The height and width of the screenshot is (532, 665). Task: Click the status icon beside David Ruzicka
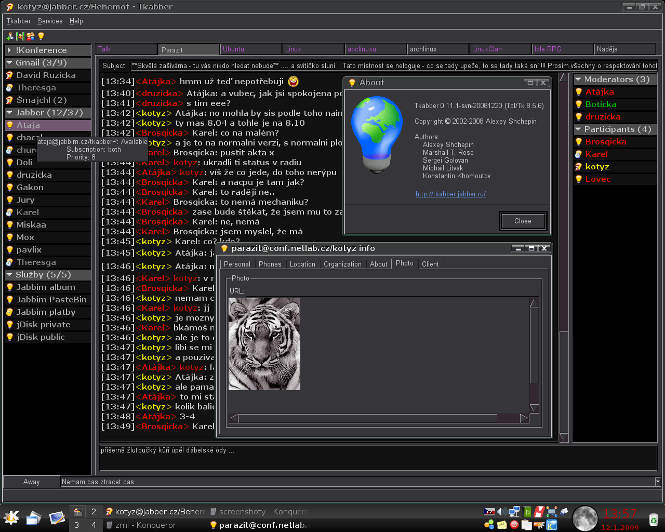(10, 75)
